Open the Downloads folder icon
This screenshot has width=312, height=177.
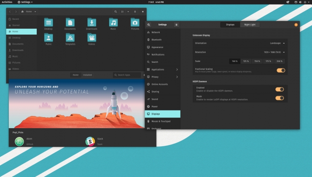91,23
